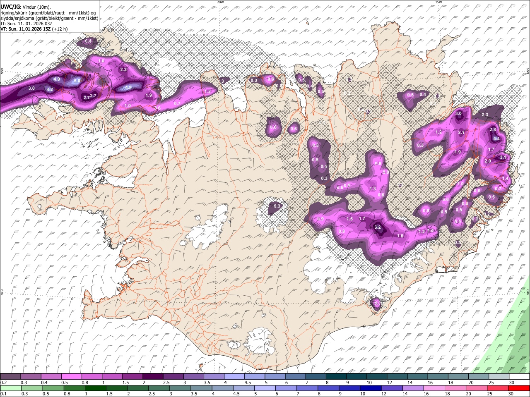
Task: Click the 'UWC/IG' title text
Action: (10, 7)
